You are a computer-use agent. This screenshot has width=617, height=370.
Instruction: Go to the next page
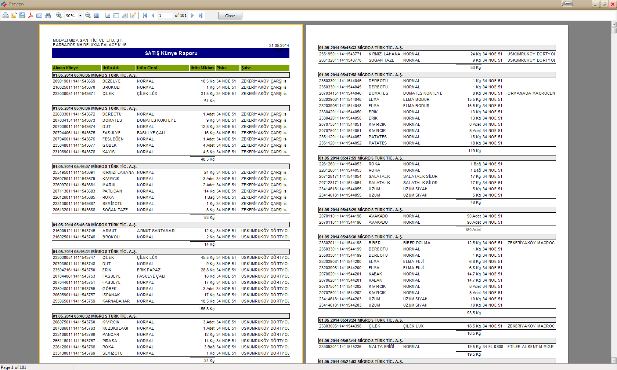coord(192,15)
